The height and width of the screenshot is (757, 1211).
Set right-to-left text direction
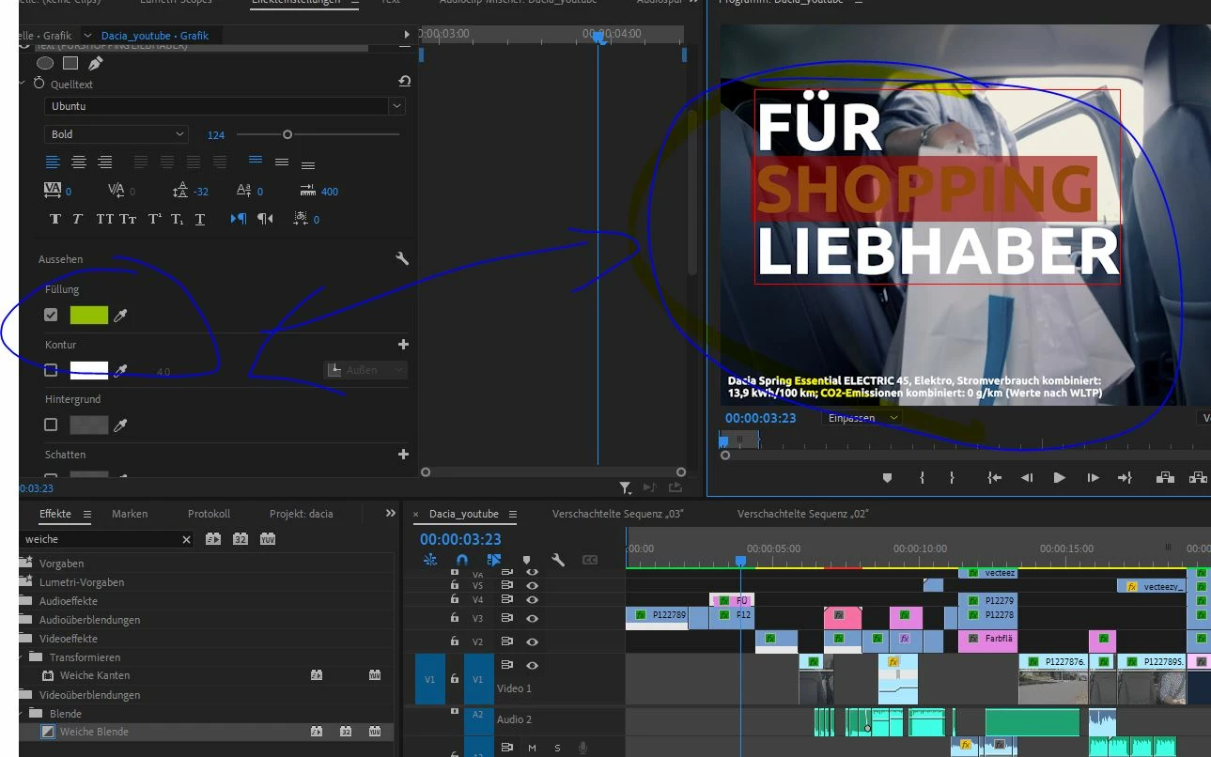[266, 219]
